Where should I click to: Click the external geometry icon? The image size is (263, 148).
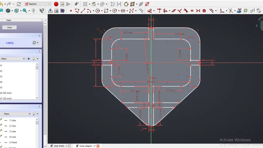click(239, 11)
